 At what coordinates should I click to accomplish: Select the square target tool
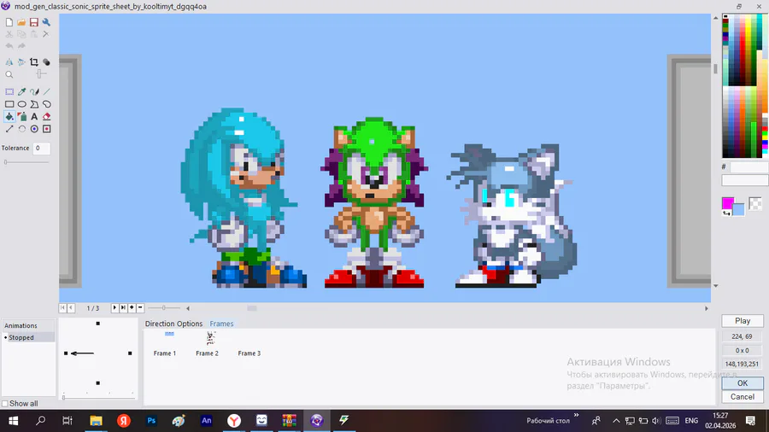click(47, 129)
